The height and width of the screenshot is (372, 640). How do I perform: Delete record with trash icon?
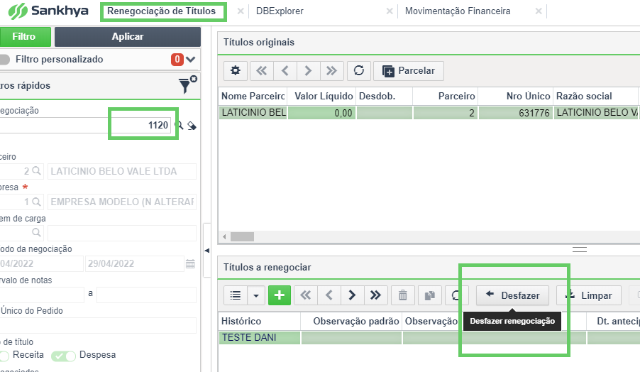[x=403, y=295]
